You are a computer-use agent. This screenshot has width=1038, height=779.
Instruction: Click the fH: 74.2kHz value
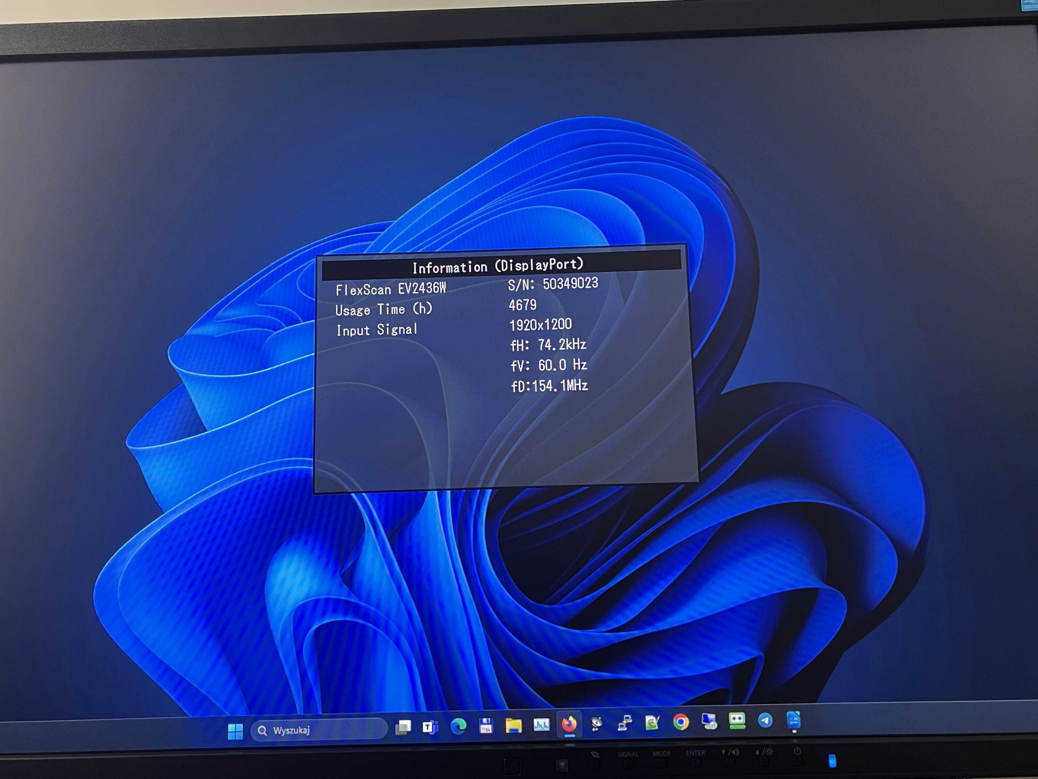tap(548, 345)
